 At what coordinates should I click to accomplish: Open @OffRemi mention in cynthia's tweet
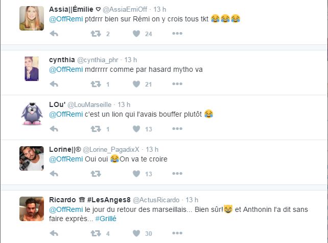tap(66, 69)
